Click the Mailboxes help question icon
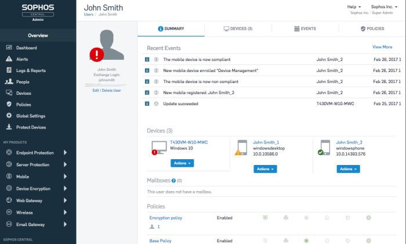Image resolution: width=406 pixels, height=244 pixels. click(174, 181)
